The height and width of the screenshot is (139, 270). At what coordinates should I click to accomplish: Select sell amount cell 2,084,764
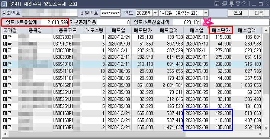(168, 85)
